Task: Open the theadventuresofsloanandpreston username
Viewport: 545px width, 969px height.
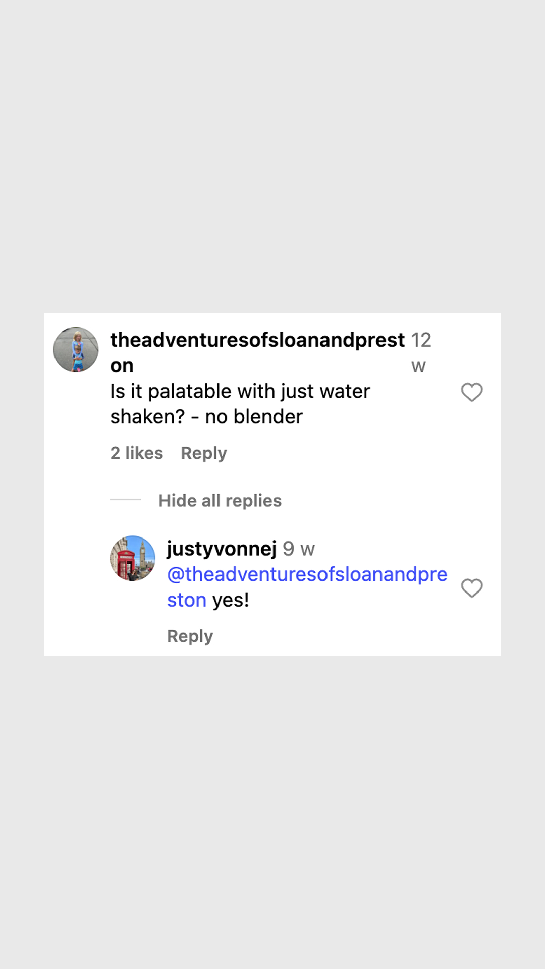Action: [x=257, y=352]
